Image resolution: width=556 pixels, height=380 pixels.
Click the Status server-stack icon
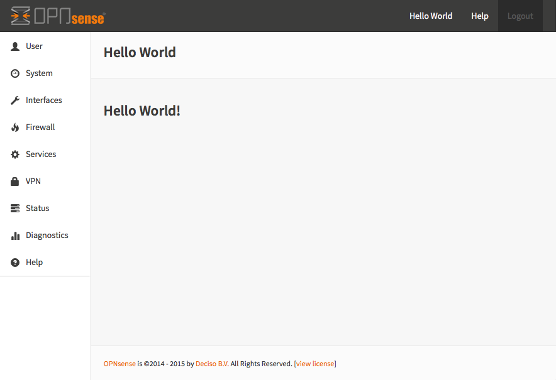(x=15, y=209)
